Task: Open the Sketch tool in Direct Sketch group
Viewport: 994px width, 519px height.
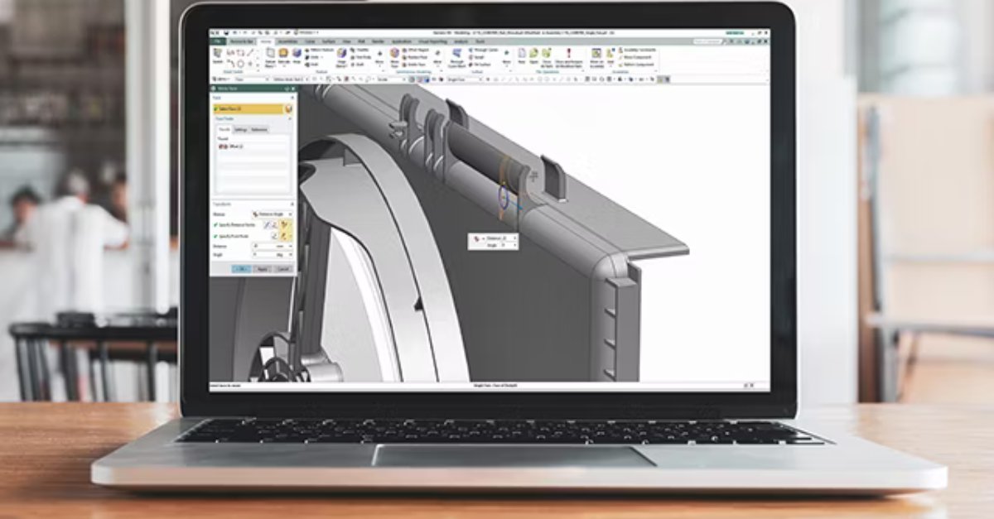Action: click(x=217, y=52)
